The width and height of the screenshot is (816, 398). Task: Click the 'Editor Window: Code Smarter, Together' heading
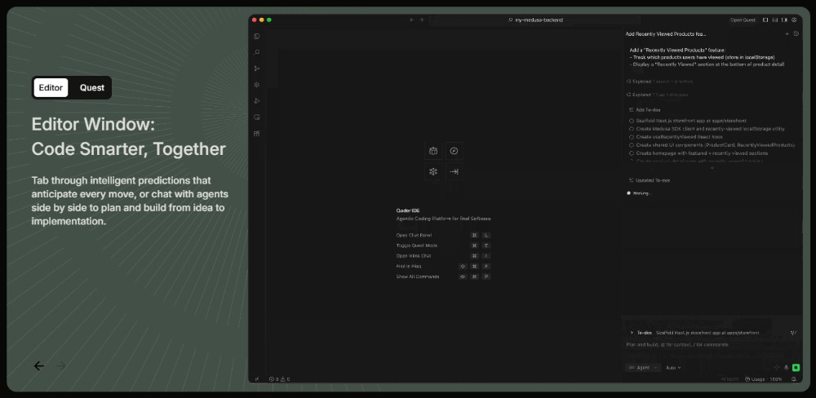click(129, 137)
